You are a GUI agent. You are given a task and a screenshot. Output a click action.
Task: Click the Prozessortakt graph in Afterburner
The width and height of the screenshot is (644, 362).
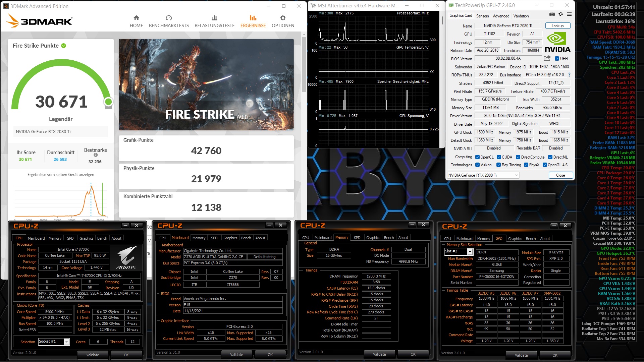pyautogui.click(x=374, y=27)
